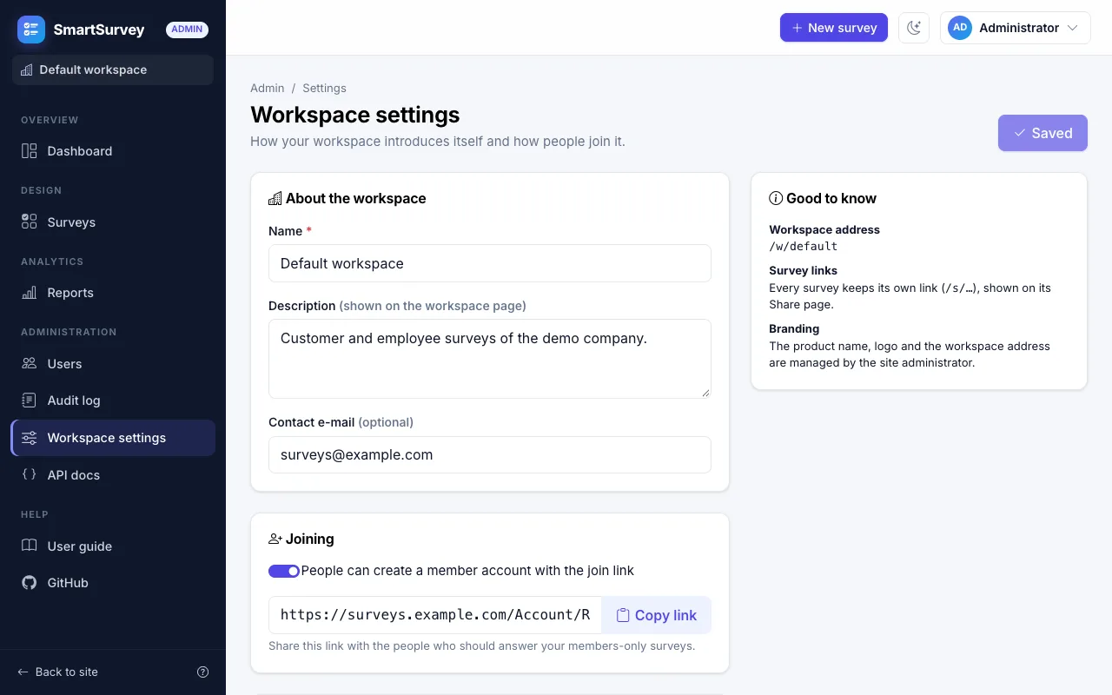Click the building icon beside Default workspace
The width and height of the screenshot is (1112, 695).
pyautogui.click(x=27, y=69)
